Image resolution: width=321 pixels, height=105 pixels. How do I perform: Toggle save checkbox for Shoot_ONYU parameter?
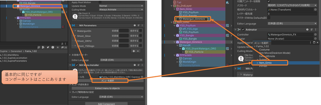pyautogui.click(x=140, y=41)
